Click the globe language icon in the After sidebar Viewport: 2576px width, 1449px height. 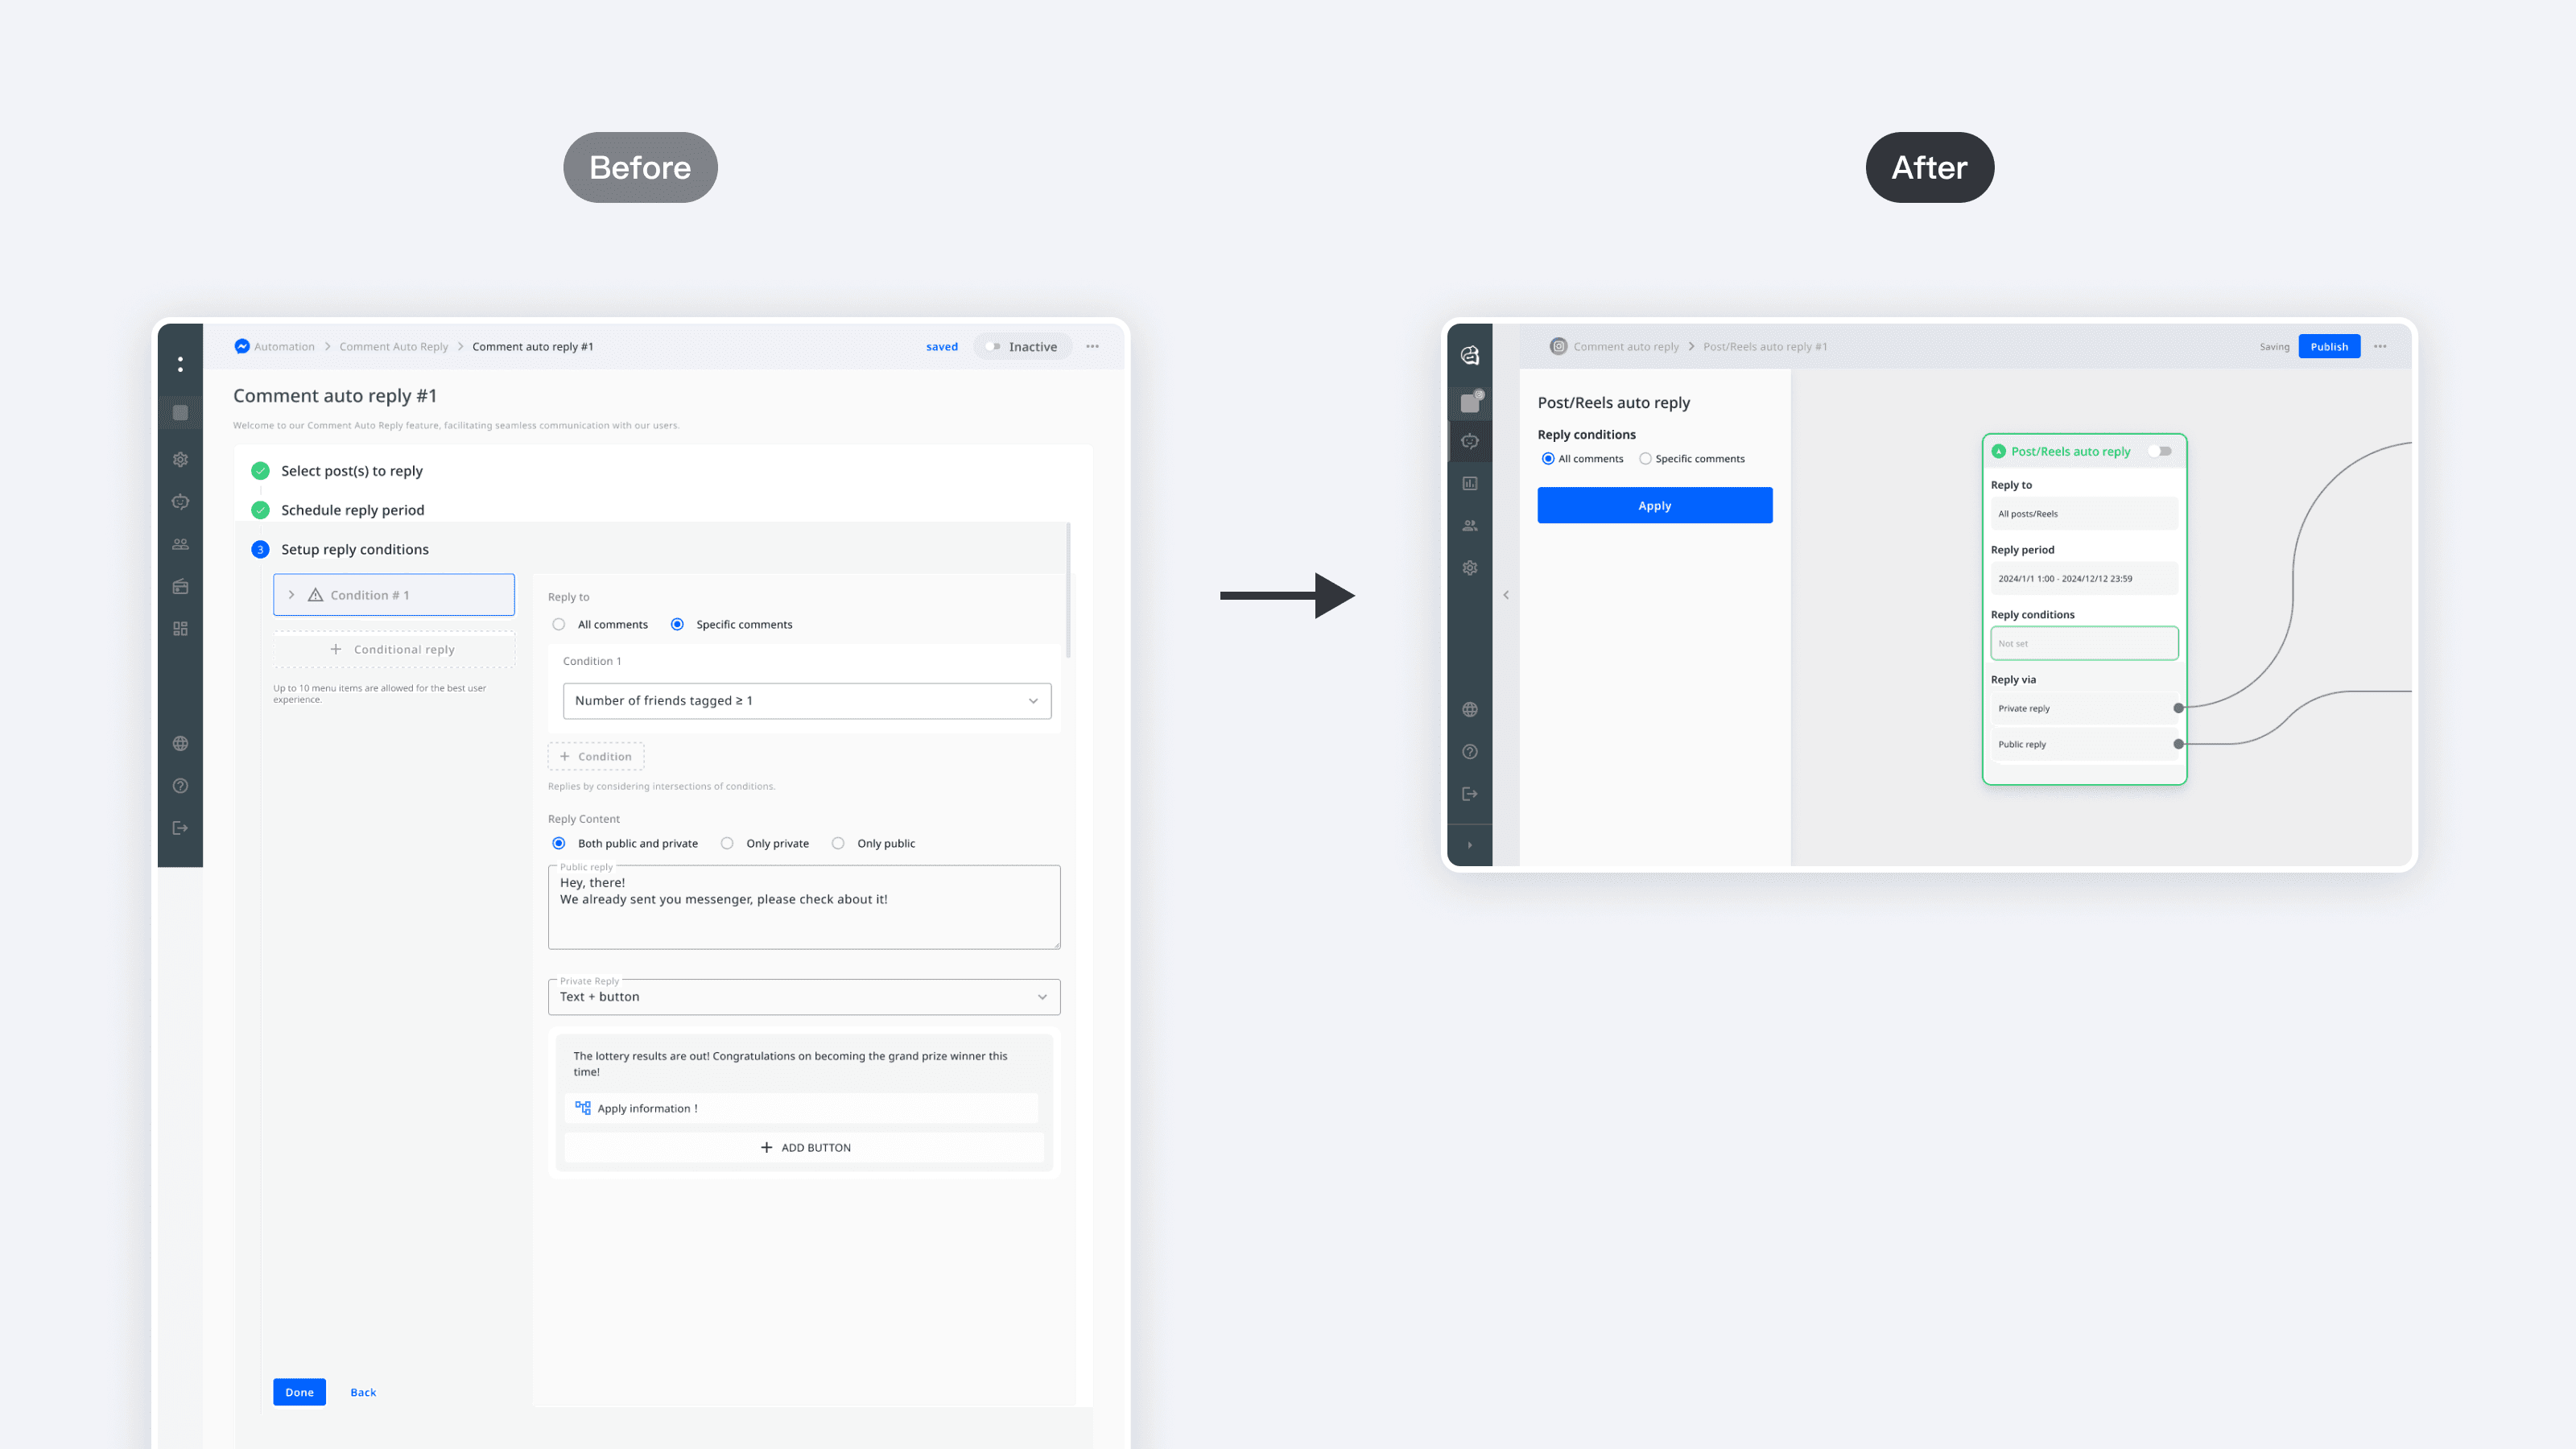(x=1469, y=710)
